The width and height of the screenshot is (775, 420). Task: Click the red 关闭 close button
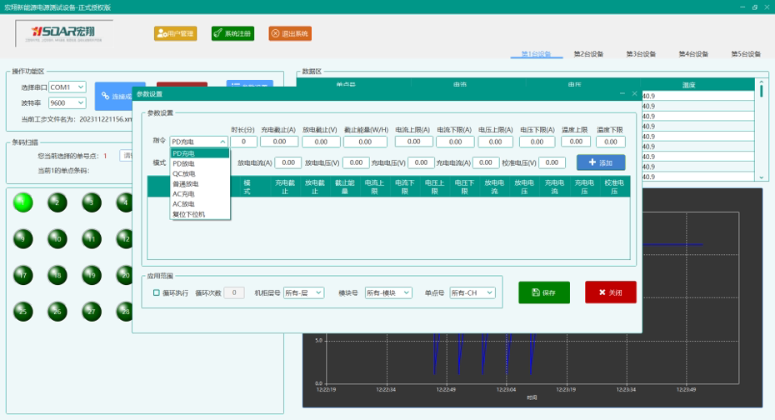[610, 292]
